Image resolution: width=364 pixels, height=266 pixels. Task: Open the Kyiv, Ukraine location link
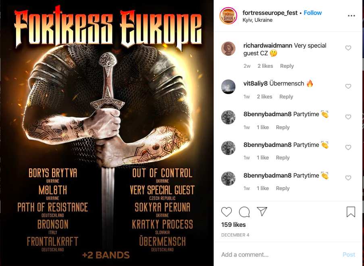pos(258,20)
